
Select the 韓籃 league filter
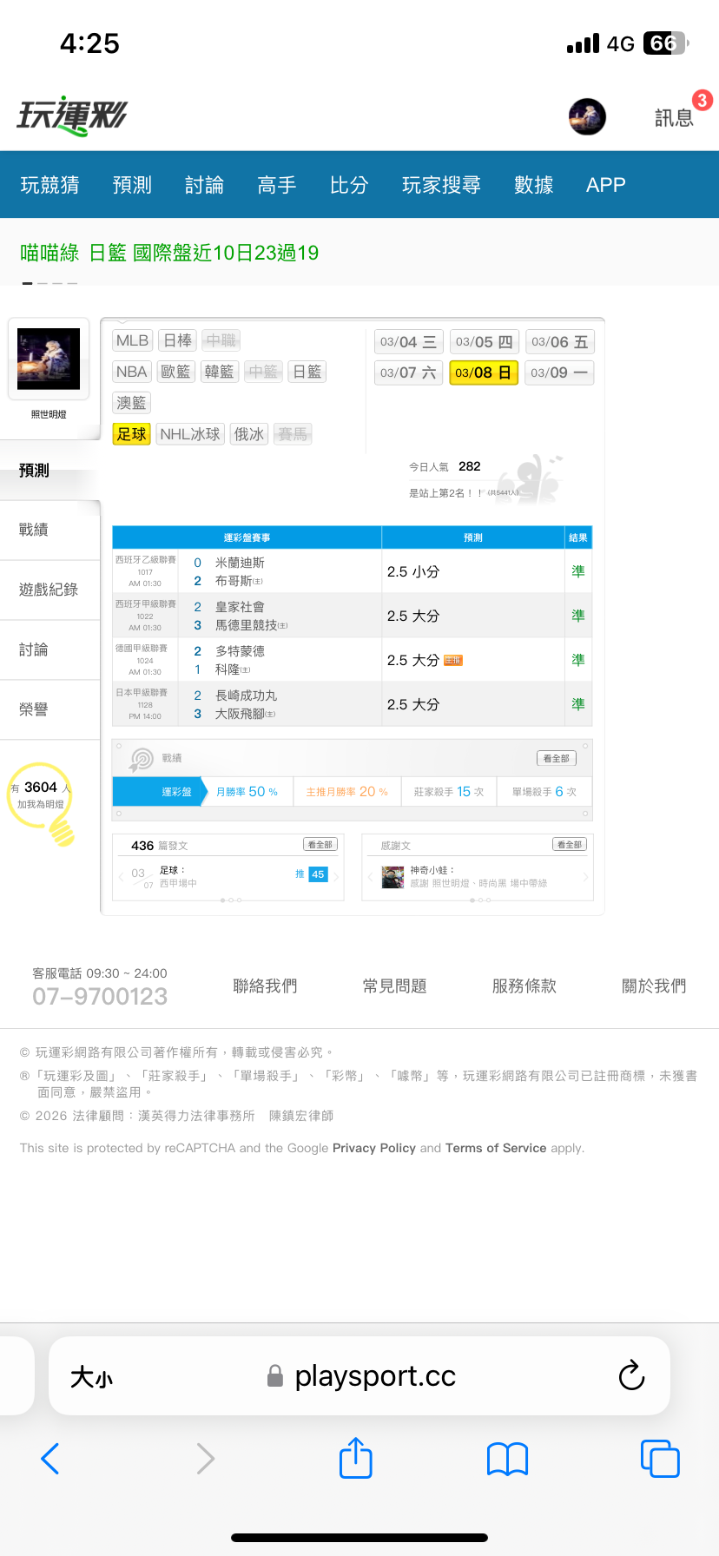click(x=220, y=372)
